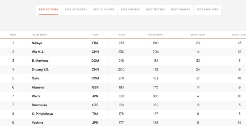View the Best Diggers tab
This screenshot has width=246, height=126.
(x=181, y=10)
